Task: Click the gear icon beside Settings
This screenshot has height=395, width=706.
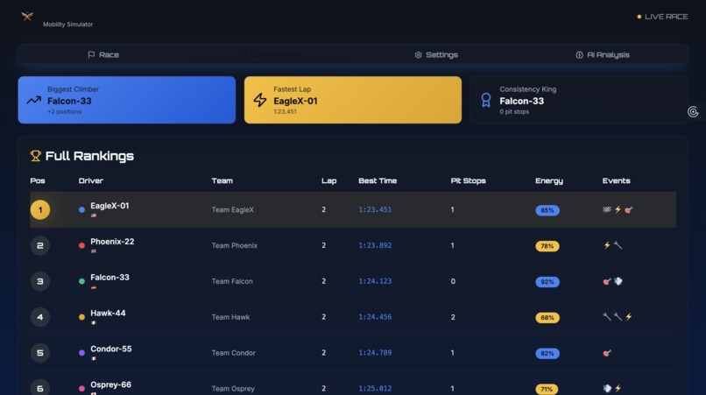Action: [419, 54]
